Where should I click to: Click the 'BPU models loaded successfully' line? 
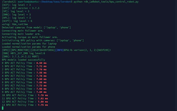[x=24, y=60]
